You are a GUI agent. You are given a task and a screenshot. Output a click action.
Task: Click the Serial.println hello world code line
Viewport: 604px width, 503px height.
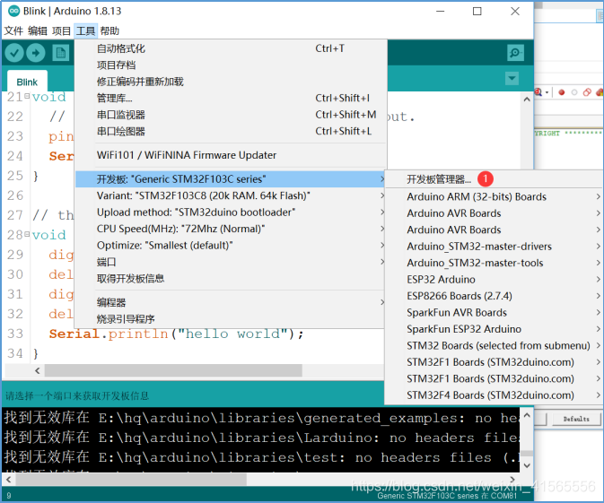[177, 334]
